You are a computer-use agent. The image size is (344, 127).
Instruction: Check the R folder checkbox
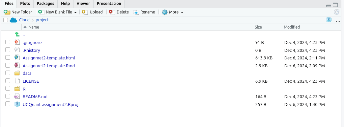pos(8,88)
